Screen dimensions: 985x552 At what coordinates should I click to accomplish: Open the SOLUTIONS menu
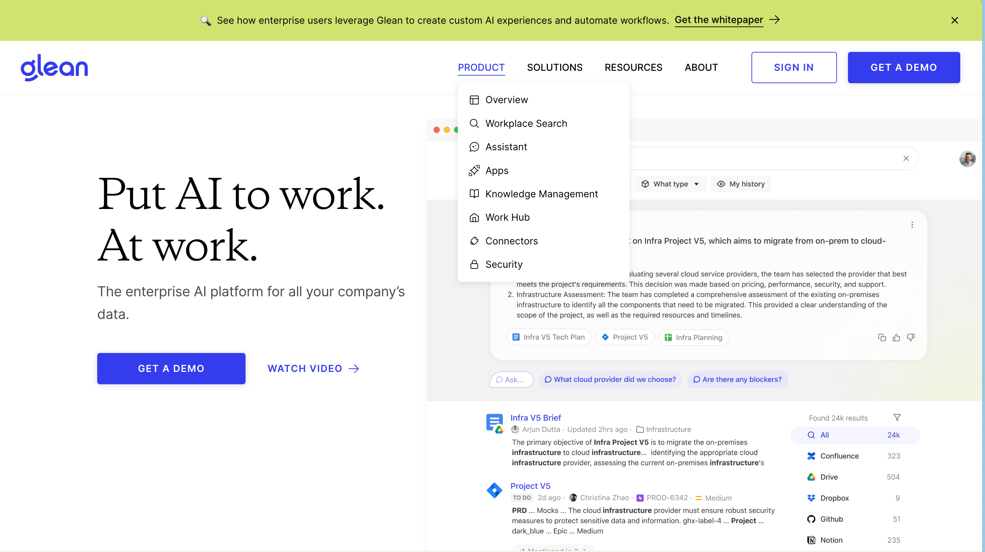pos(554,67)
